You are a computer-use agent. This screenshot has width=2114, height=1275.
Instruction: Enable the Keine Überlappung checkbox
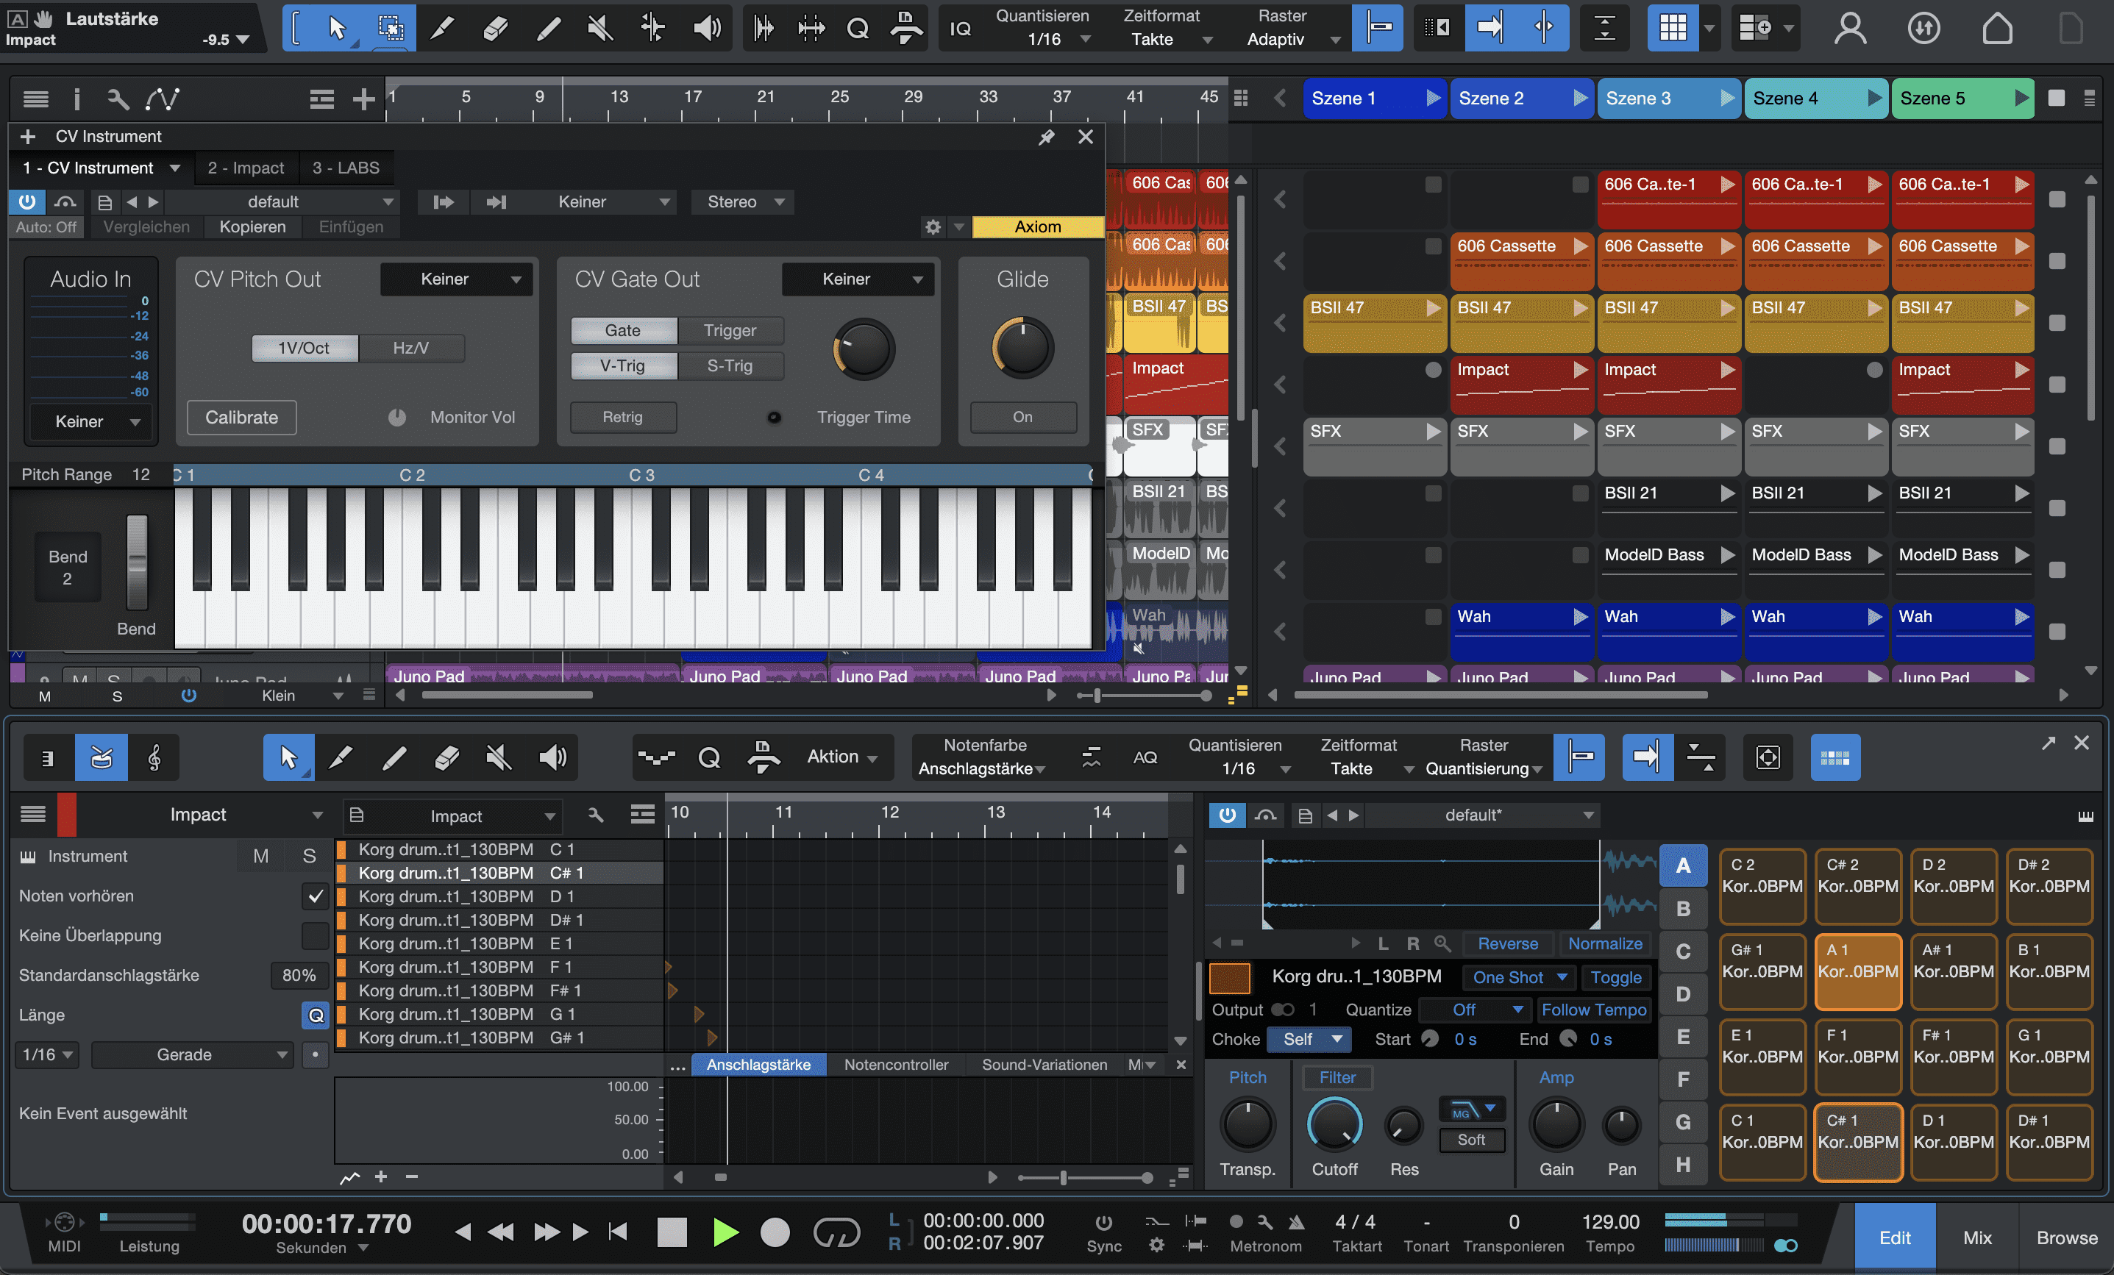pyautogui.click(x=315, y=935)
